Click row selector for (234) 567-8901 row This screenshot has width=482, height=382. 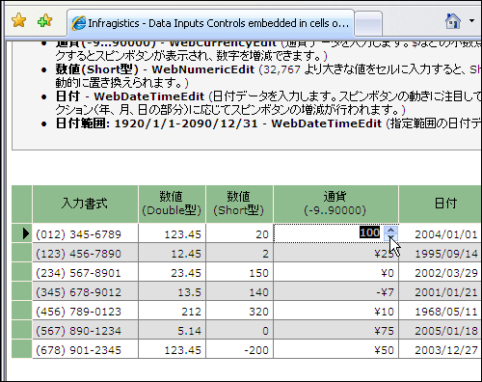pyautogui.click(x=22, y=272)
